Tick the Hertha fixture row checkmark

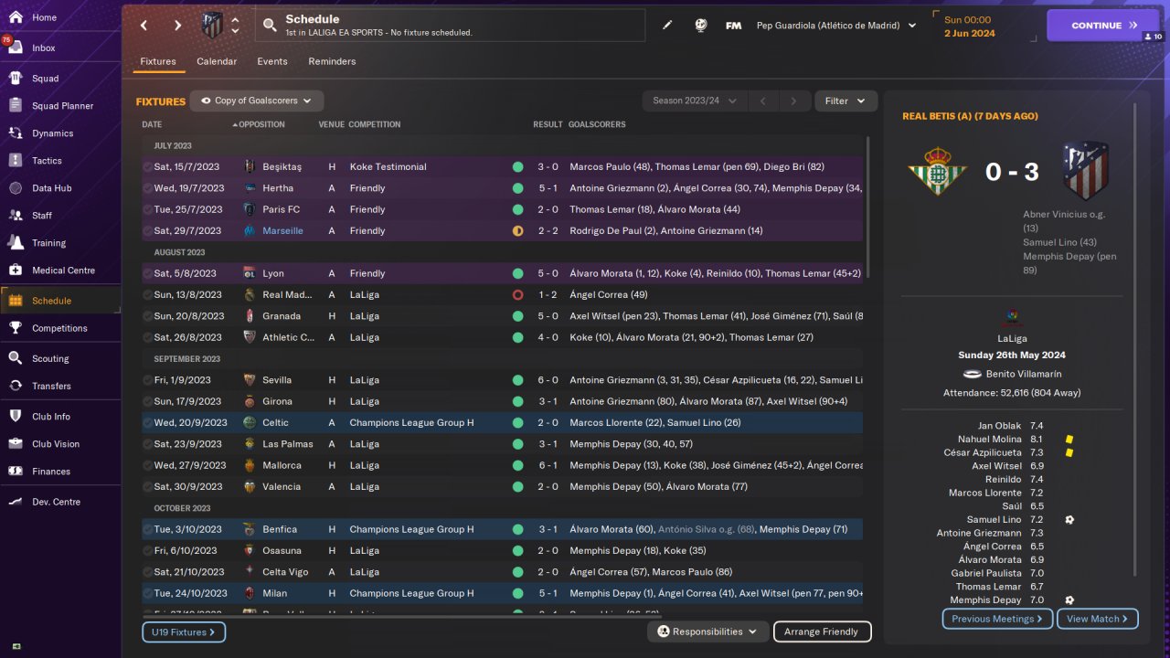tap(148, 188)
